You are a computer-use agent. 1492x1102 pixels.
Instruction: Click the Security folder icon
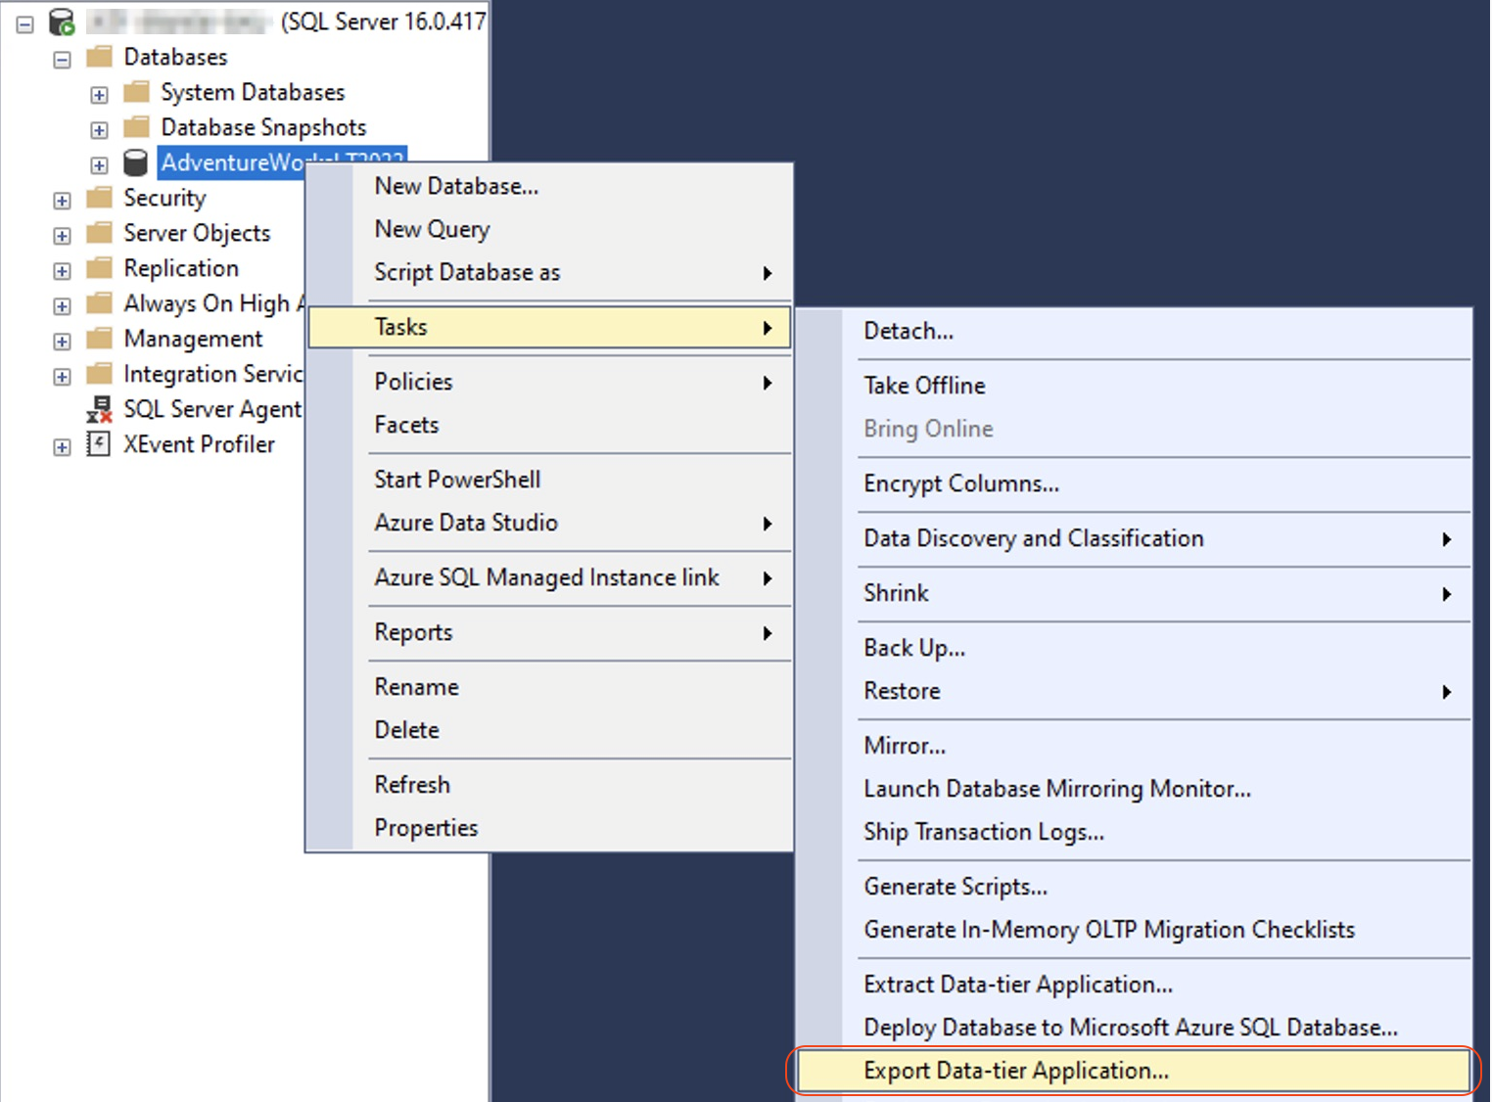tap(99, 198)
